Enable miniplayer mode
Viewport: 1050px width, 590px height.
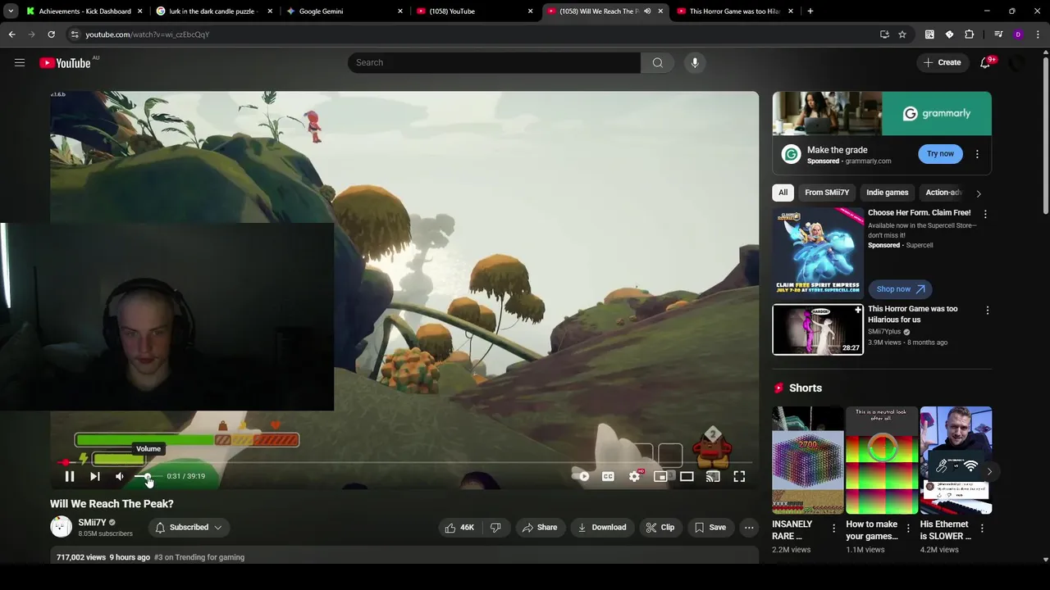tap(660, 476)
